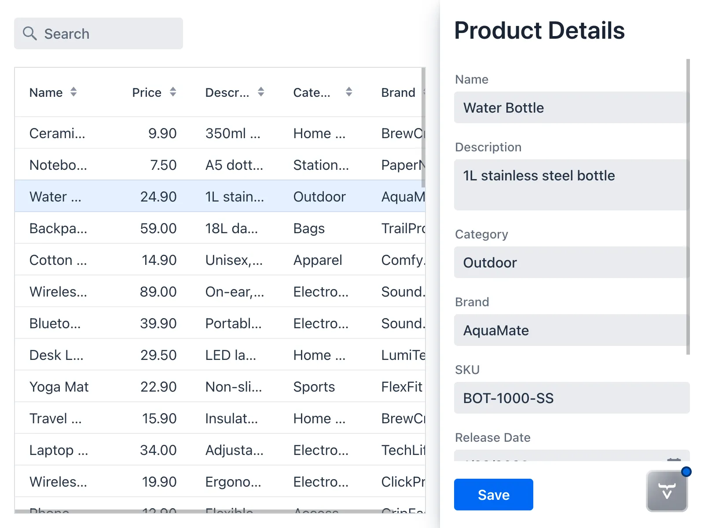Click the Description field with stainless steel text
The image size is (704, 528).
click(x=569, y=184)
